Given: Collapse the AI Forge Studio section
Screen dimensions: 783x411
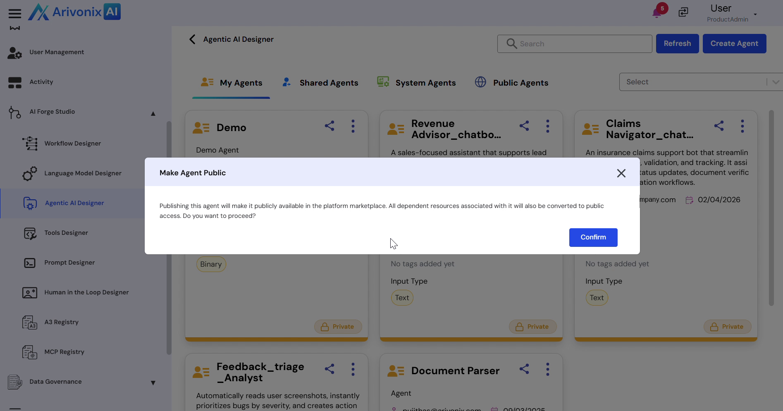Looking at the screenshot, I should (153, 114).
